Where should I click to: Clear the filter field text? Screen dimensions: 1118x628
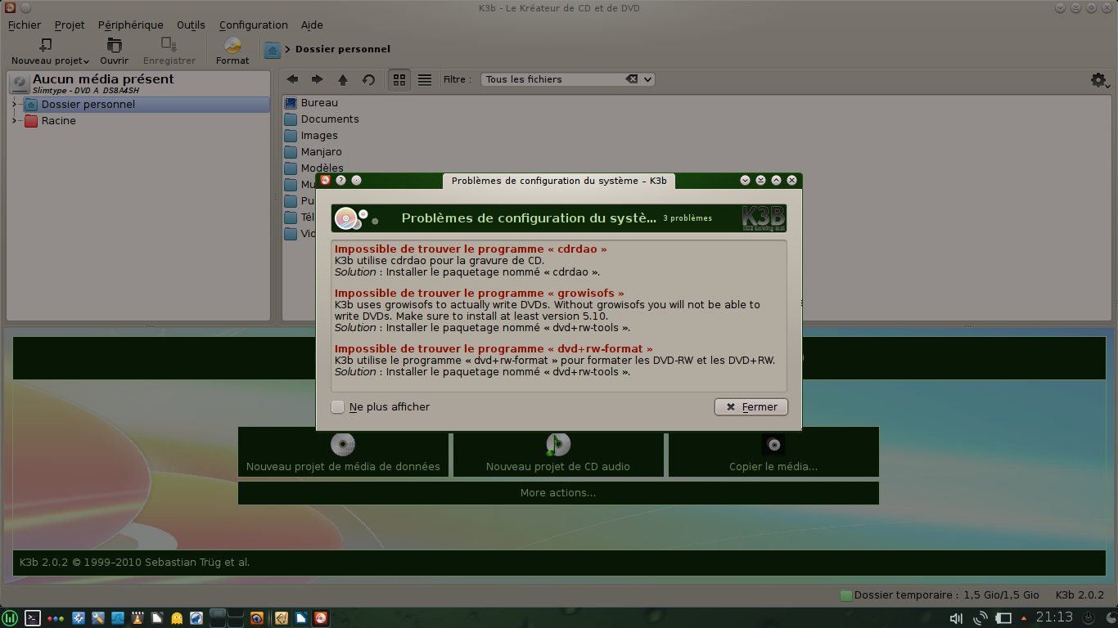[631, 79]
